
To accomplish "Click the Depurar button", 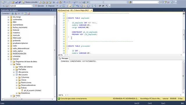I will click(50, 6).
